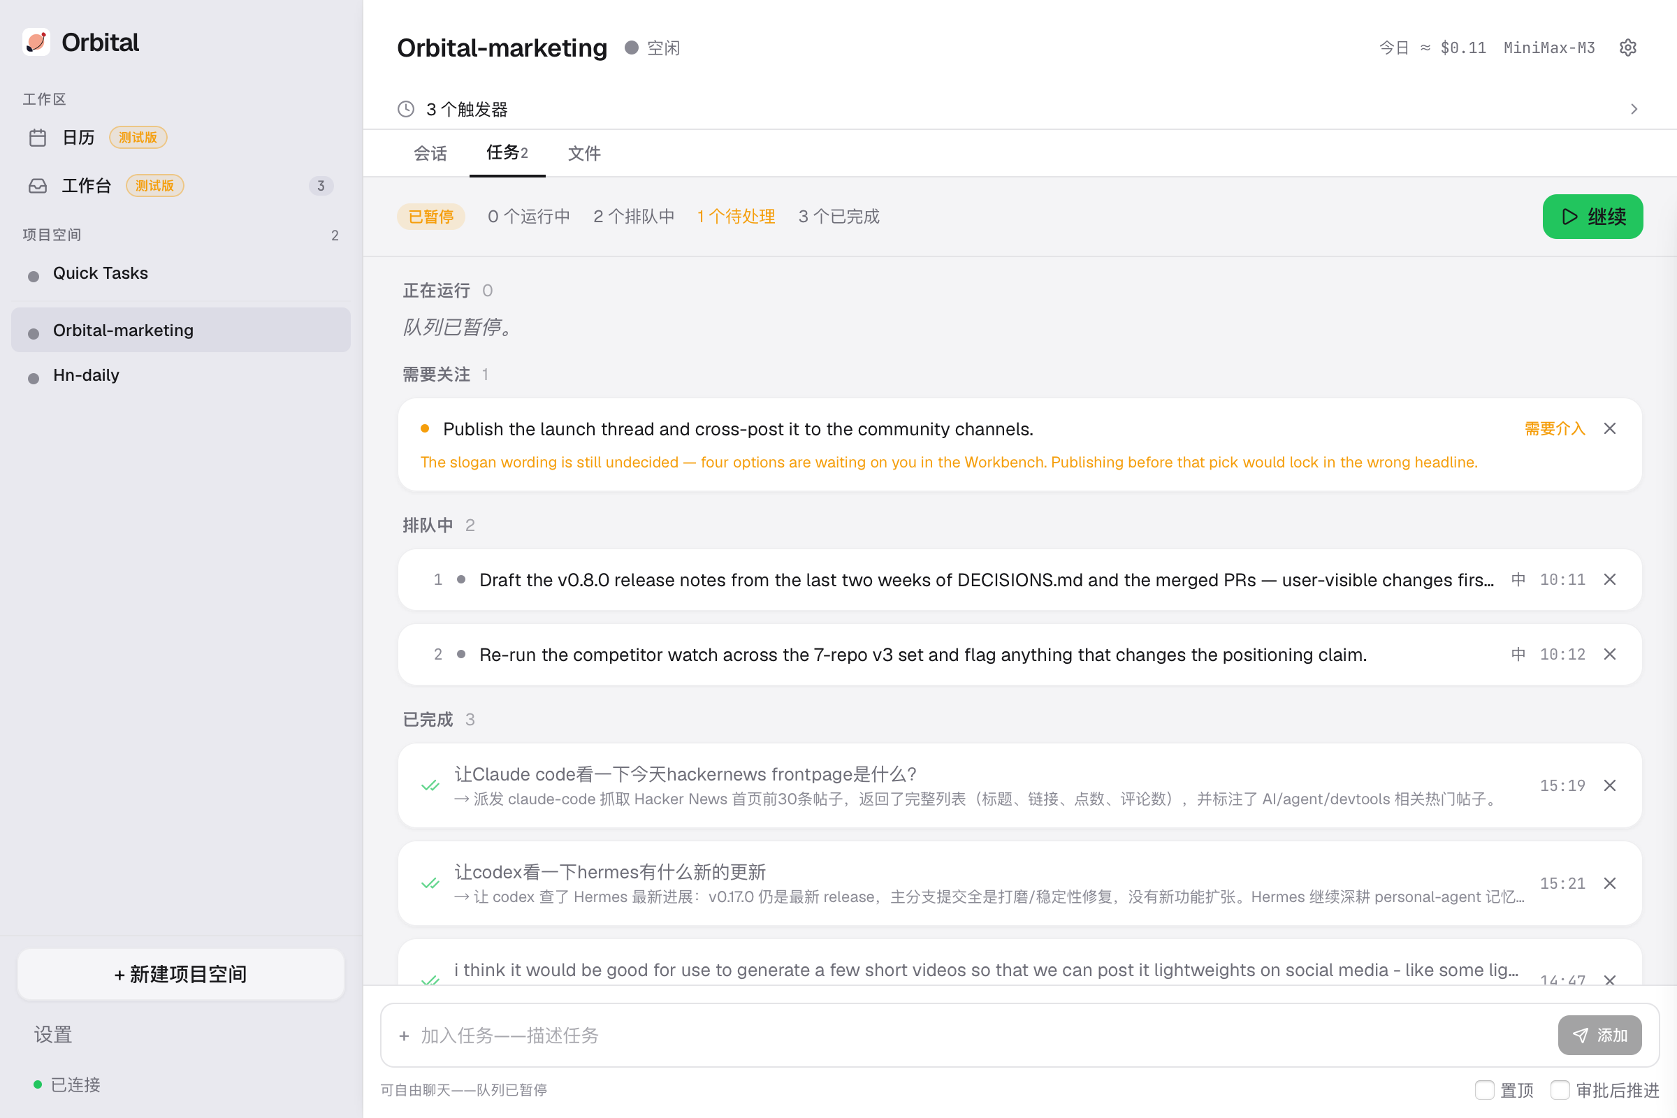Remove queued Draft the v0.8.0 release notes task
Image resolution: width=1677 pixels, height=1118 pixels.
click(1610, 580)
